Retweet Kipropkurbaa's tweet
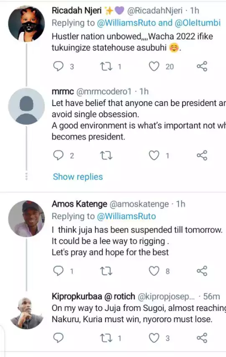226x357 pixels. click(106, 338)
